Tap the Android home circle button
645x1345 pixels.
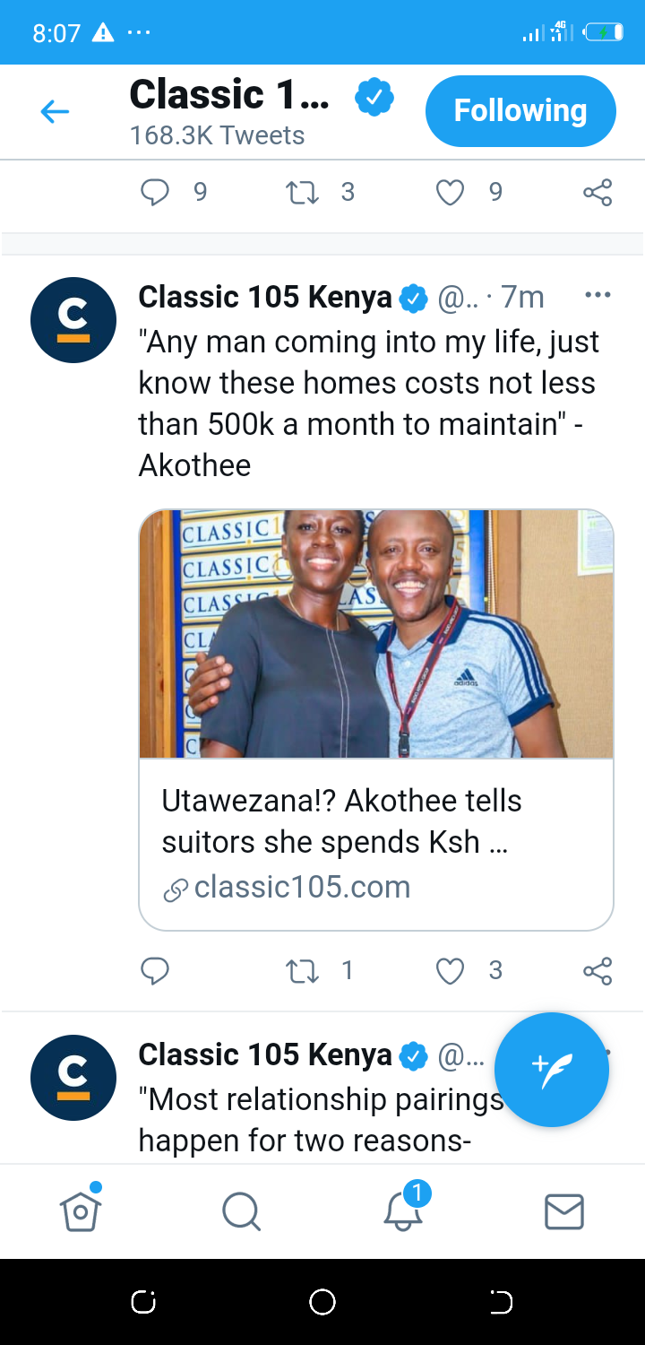coord(322,1302)
